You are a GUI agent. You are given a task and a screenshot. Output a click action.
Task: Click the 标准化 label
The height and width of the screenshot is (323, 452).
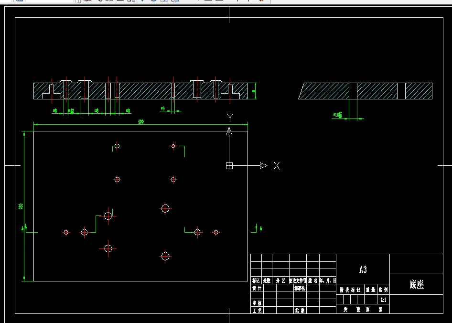pos(300,288)
